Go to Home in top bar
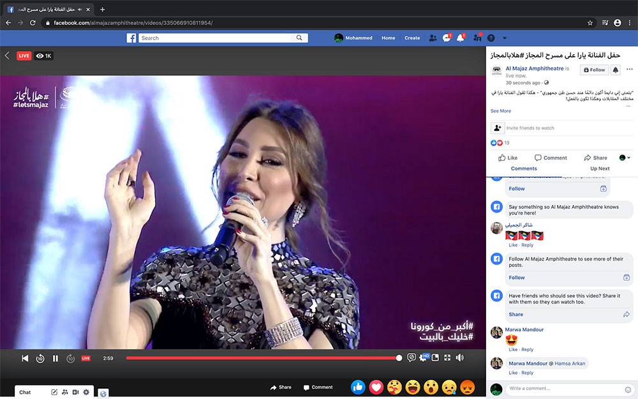This screenshot has height=399, width=638. click(x=388, y=38)
